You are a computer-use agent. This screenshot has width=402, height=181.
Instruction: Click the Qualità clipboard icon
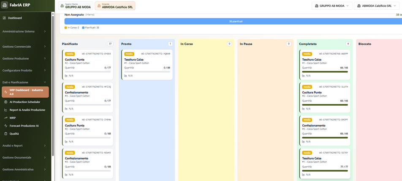click(x=5, y=134)
